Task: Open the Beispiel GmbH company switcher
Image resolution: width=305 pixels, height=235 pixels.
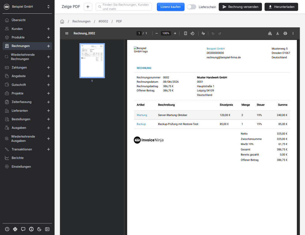Action: (27, 7)
